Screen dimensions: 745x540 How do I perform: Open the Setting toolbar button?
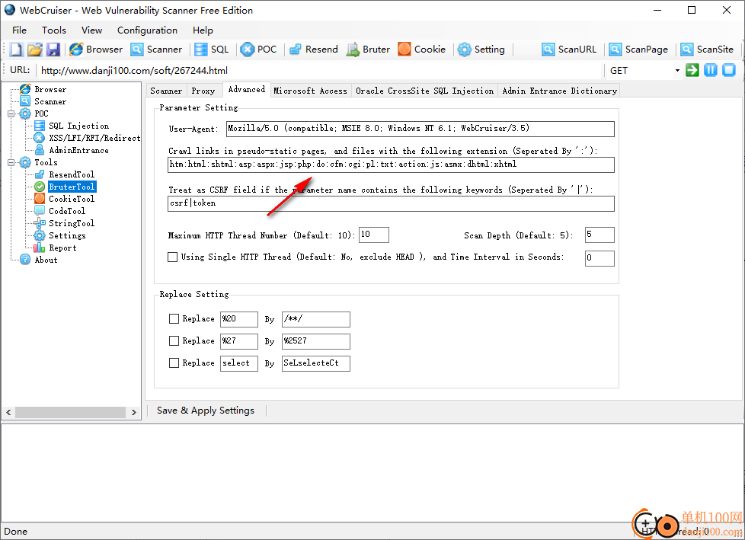pyautogui.click(x=481, y=50)
